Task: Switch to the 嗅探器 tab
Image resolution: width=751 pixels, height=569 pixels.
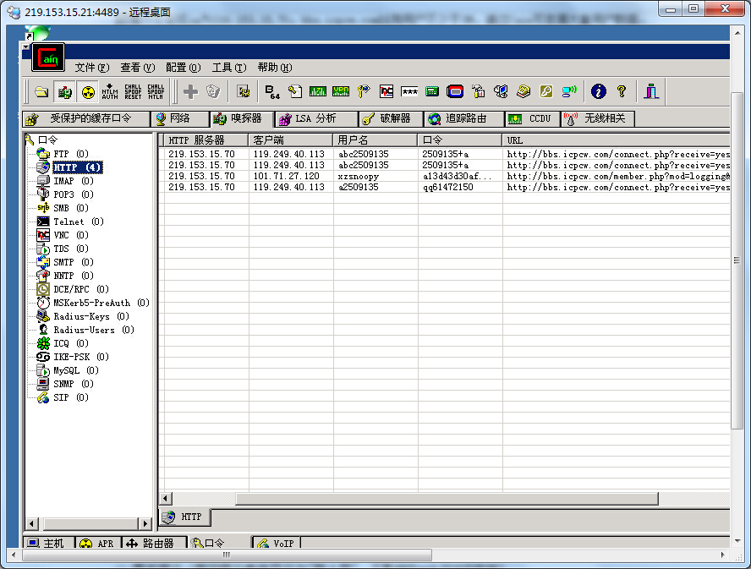Action: point(242,118)
